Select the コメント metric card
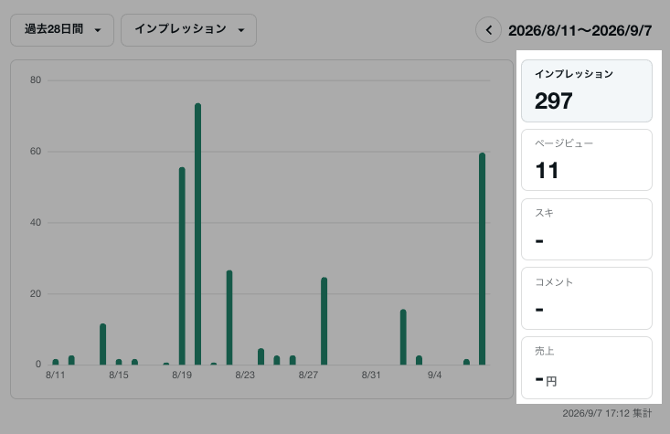Viewport: 670px width, 434px height. [587, 298]
